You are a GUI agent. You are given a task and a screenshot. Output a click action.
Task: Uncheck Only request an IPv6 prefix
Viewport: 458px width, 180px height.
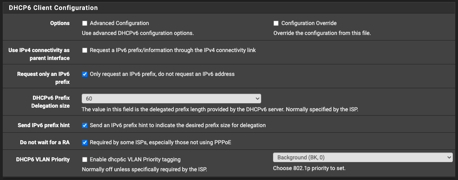point(85,74)
